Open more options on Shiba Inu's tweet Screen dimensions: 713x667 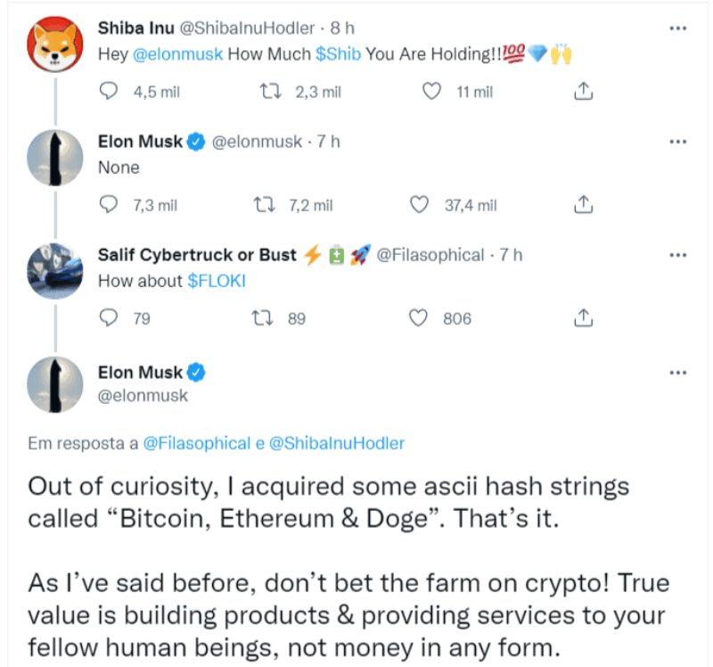678,27
